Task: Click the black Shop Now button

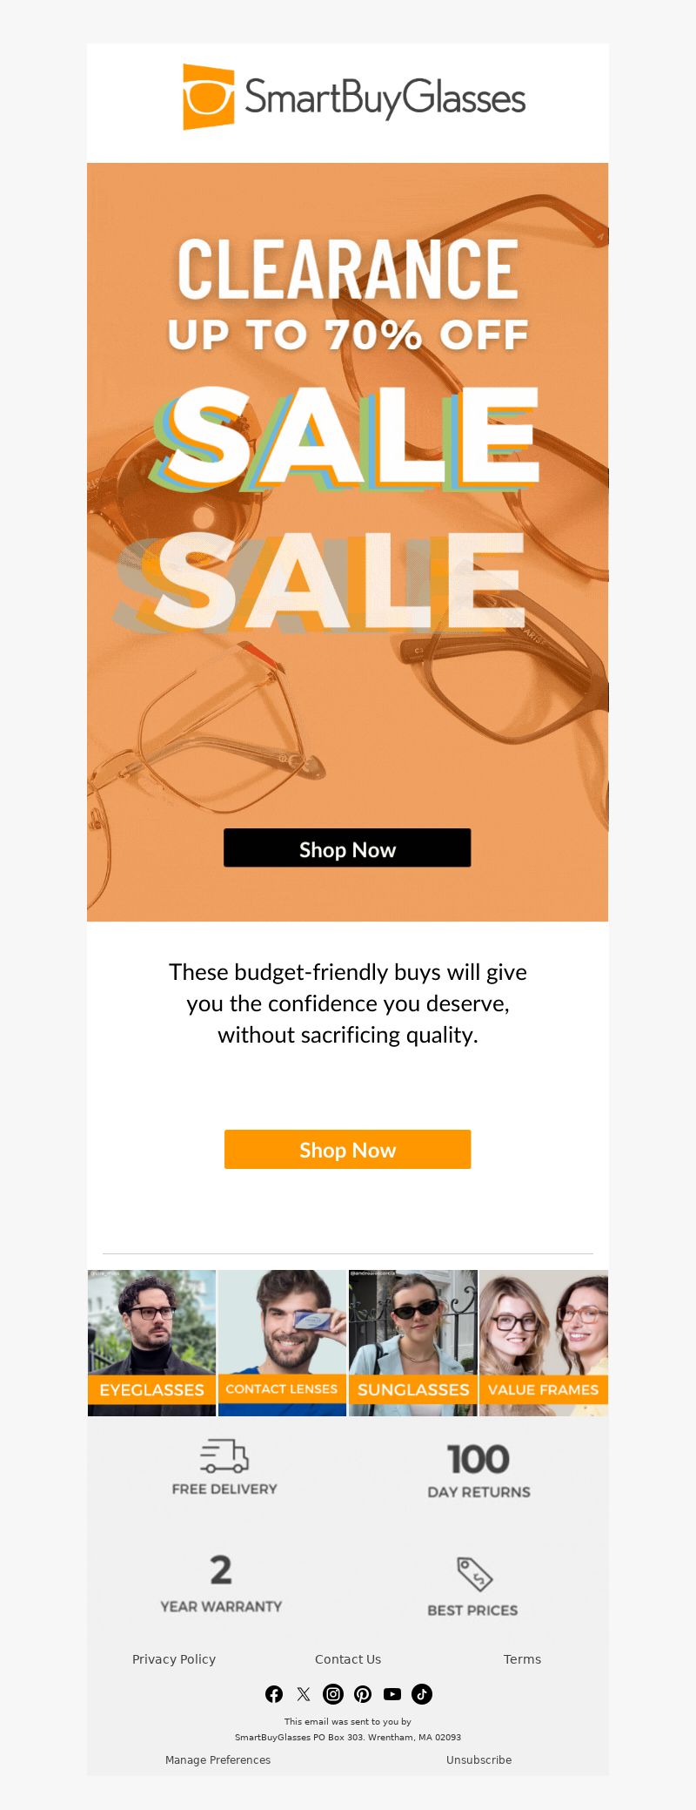Action: pyautogui.click(x=347, y=848)
